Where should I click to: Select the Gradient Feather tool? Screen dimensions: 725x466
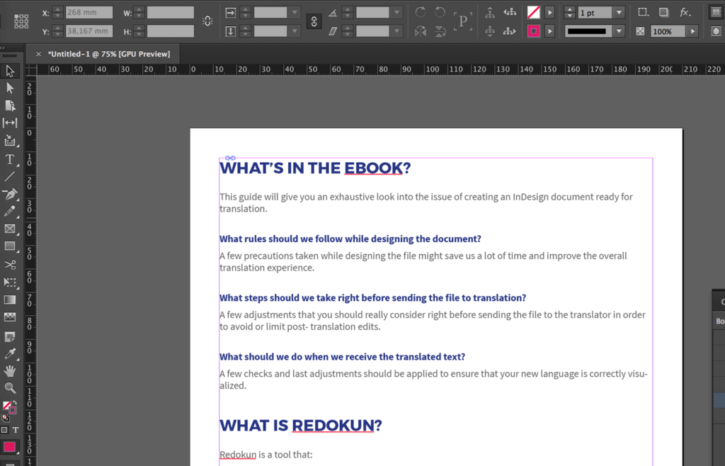click(x=10, y=317)
